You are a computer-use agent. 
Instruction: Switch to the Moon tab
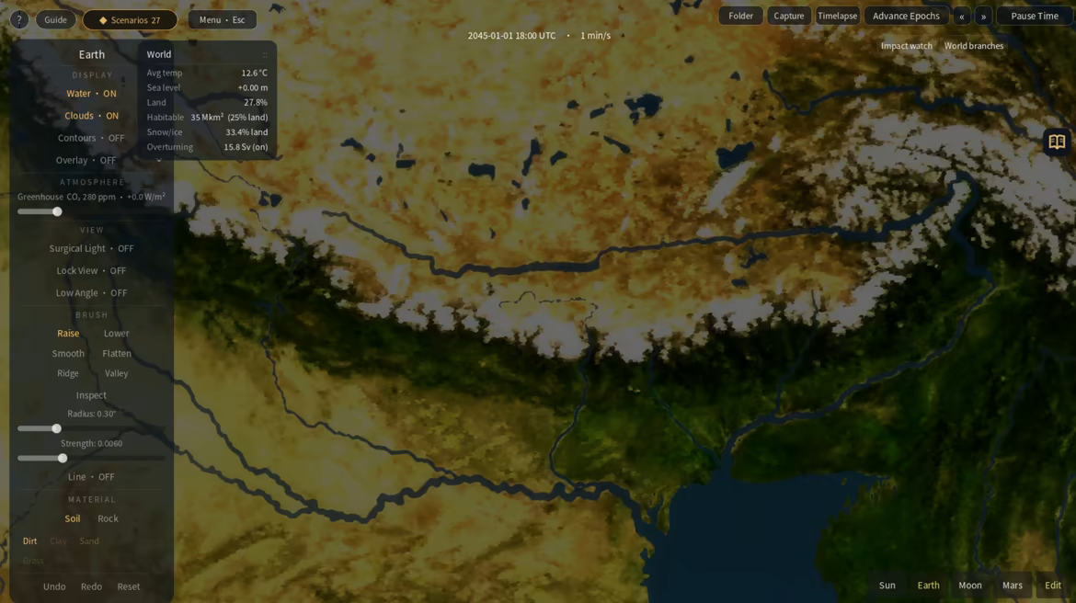coord(969,586)
